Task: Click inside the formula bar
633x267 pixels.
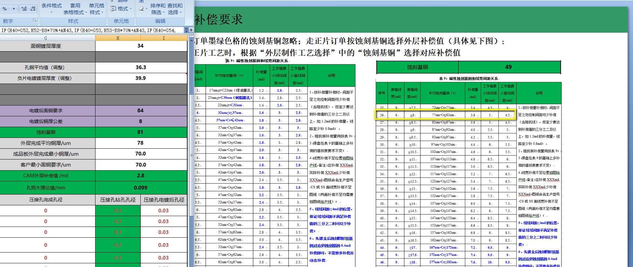Action: pos(92,30)
